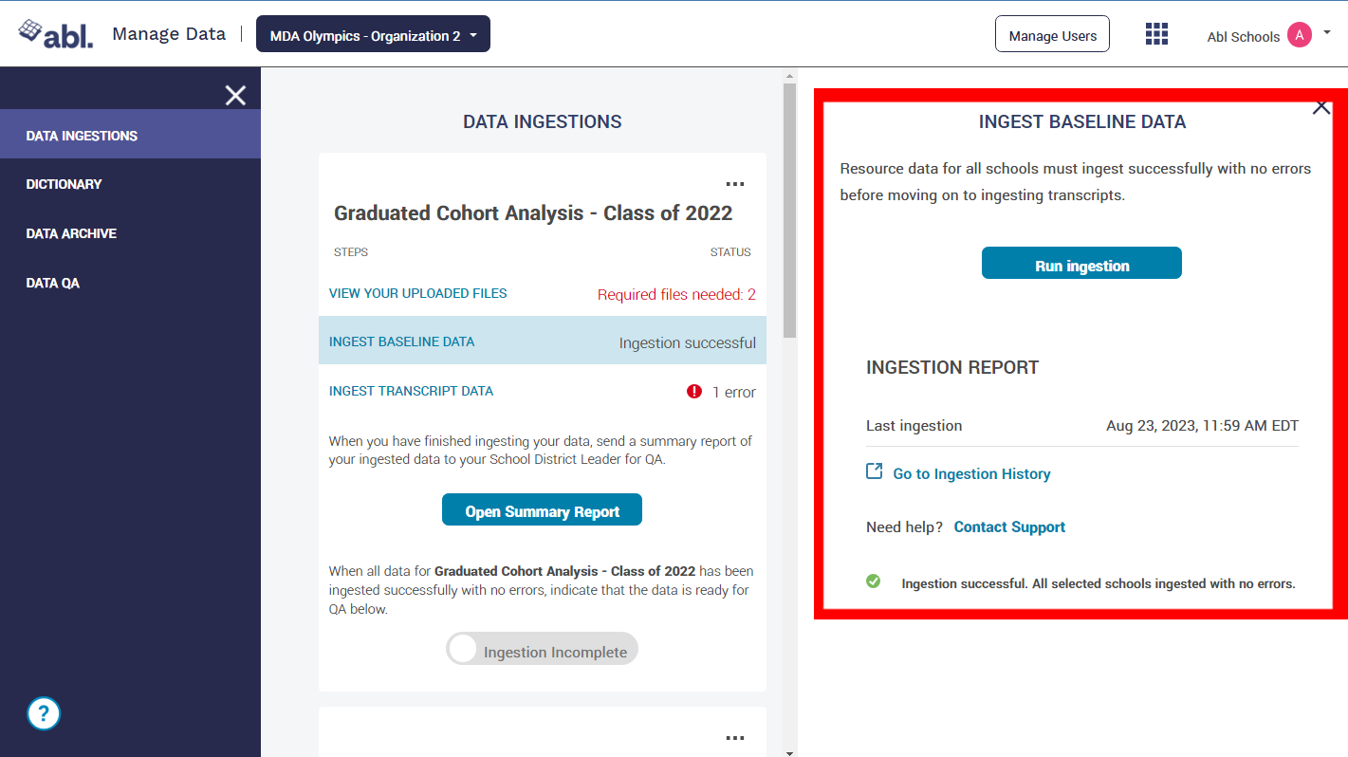
Task: Select Dictionary in the sidebar
Action: tap(65, 184)
